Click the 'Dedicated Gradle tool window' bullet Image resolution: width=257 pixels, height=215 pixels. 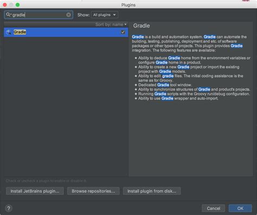(x=165, y=85)
